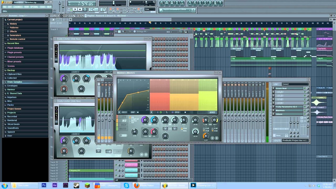
Task: Open Gross Beat effect in mixer
Action: point(289,88)
